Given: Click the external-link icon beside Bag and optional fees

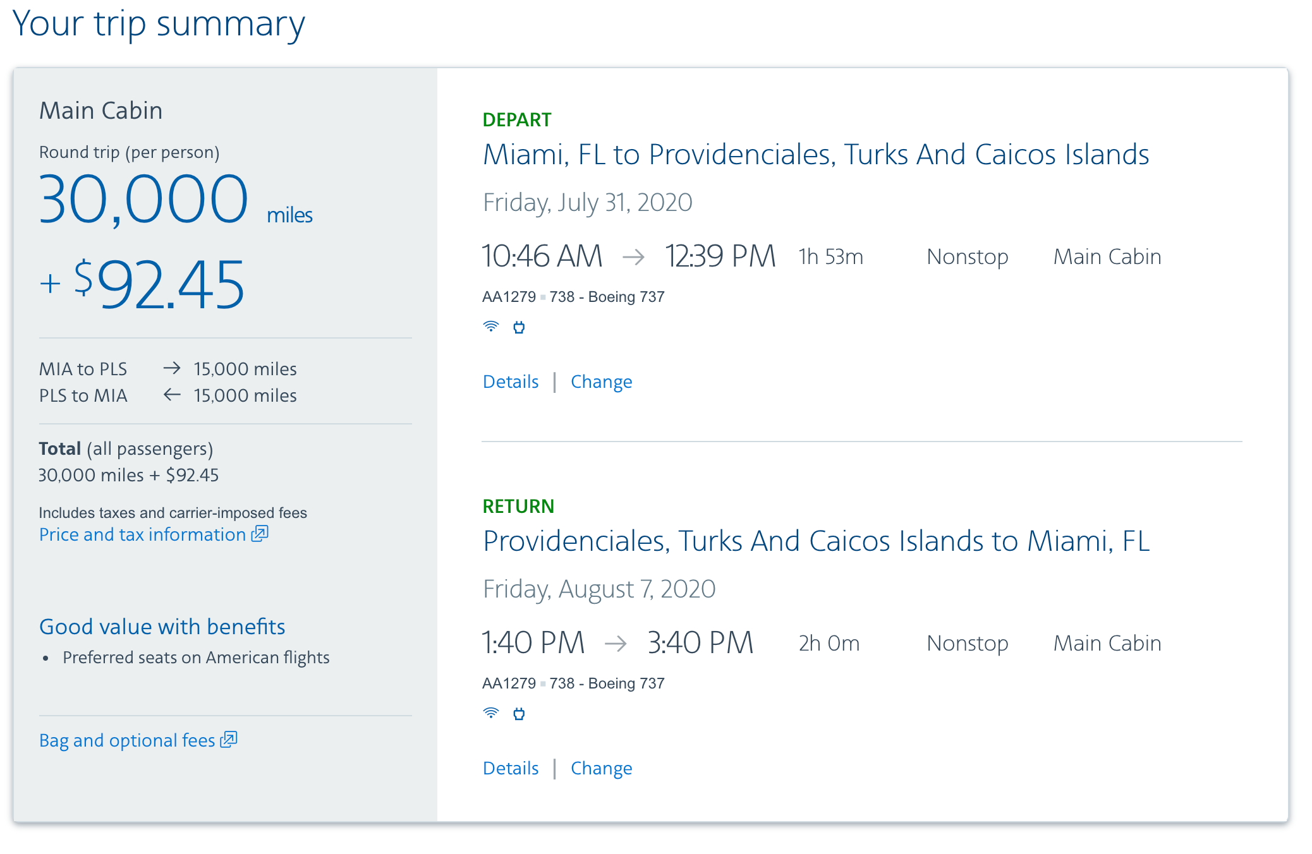Looking at the screenshot, I should coord(228,739).
